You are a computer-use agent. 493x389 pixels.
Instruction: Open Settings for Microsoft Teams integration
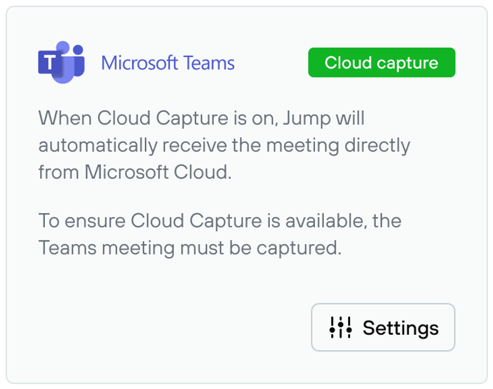tap(383, 327)
